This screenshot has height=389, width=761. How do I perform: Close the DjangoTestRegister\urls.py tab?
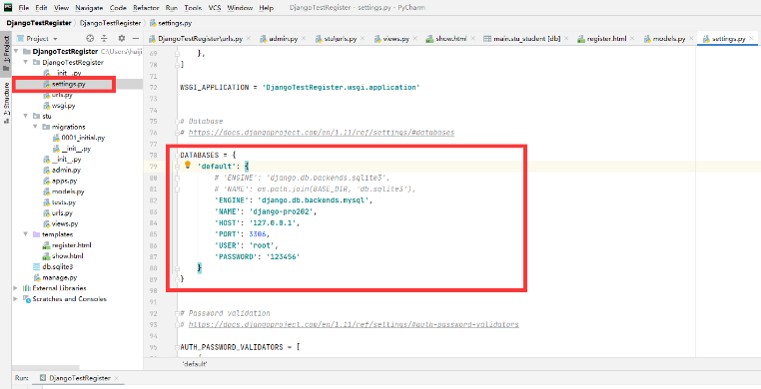point(248,39)
